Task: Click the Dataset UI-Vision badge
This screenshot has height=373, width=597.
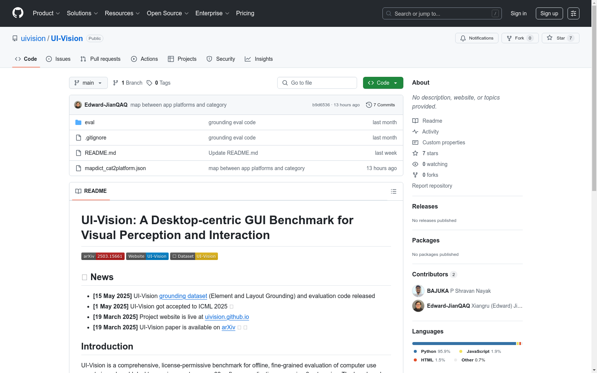Action: 194,256
